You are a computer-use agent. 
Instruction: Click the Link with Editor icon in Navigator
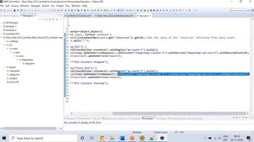pyautogui.click(x=53, y=19)
